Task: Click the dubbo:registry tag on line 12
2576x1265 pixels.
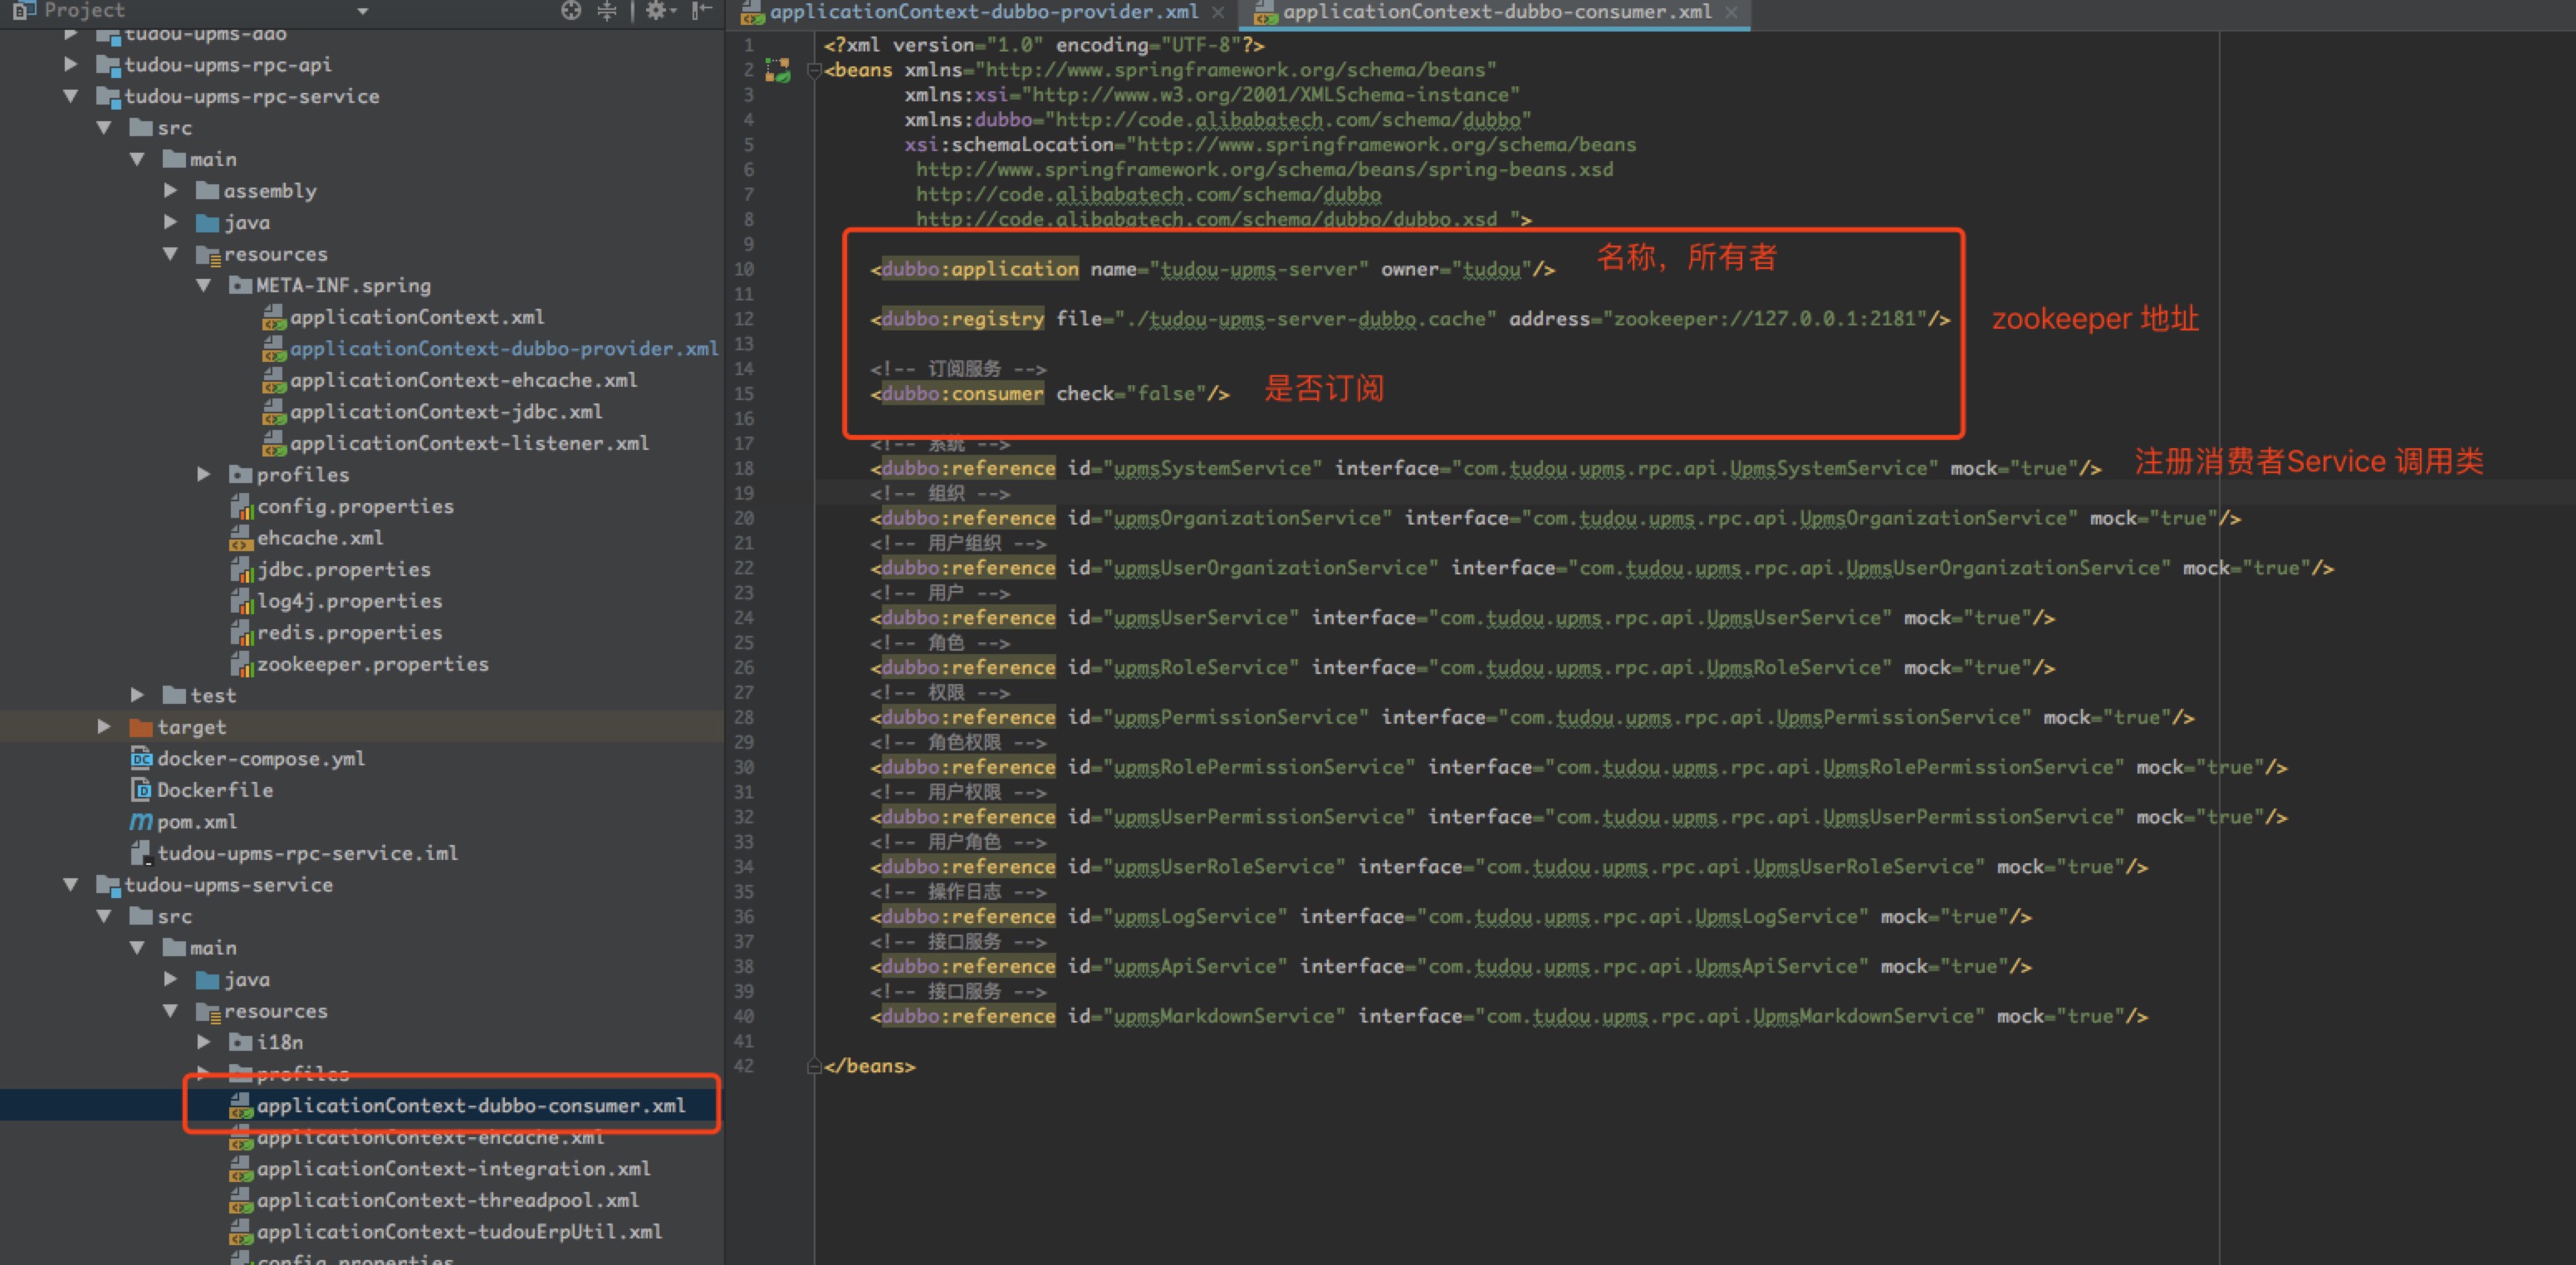Action: [x=962, y=319]
